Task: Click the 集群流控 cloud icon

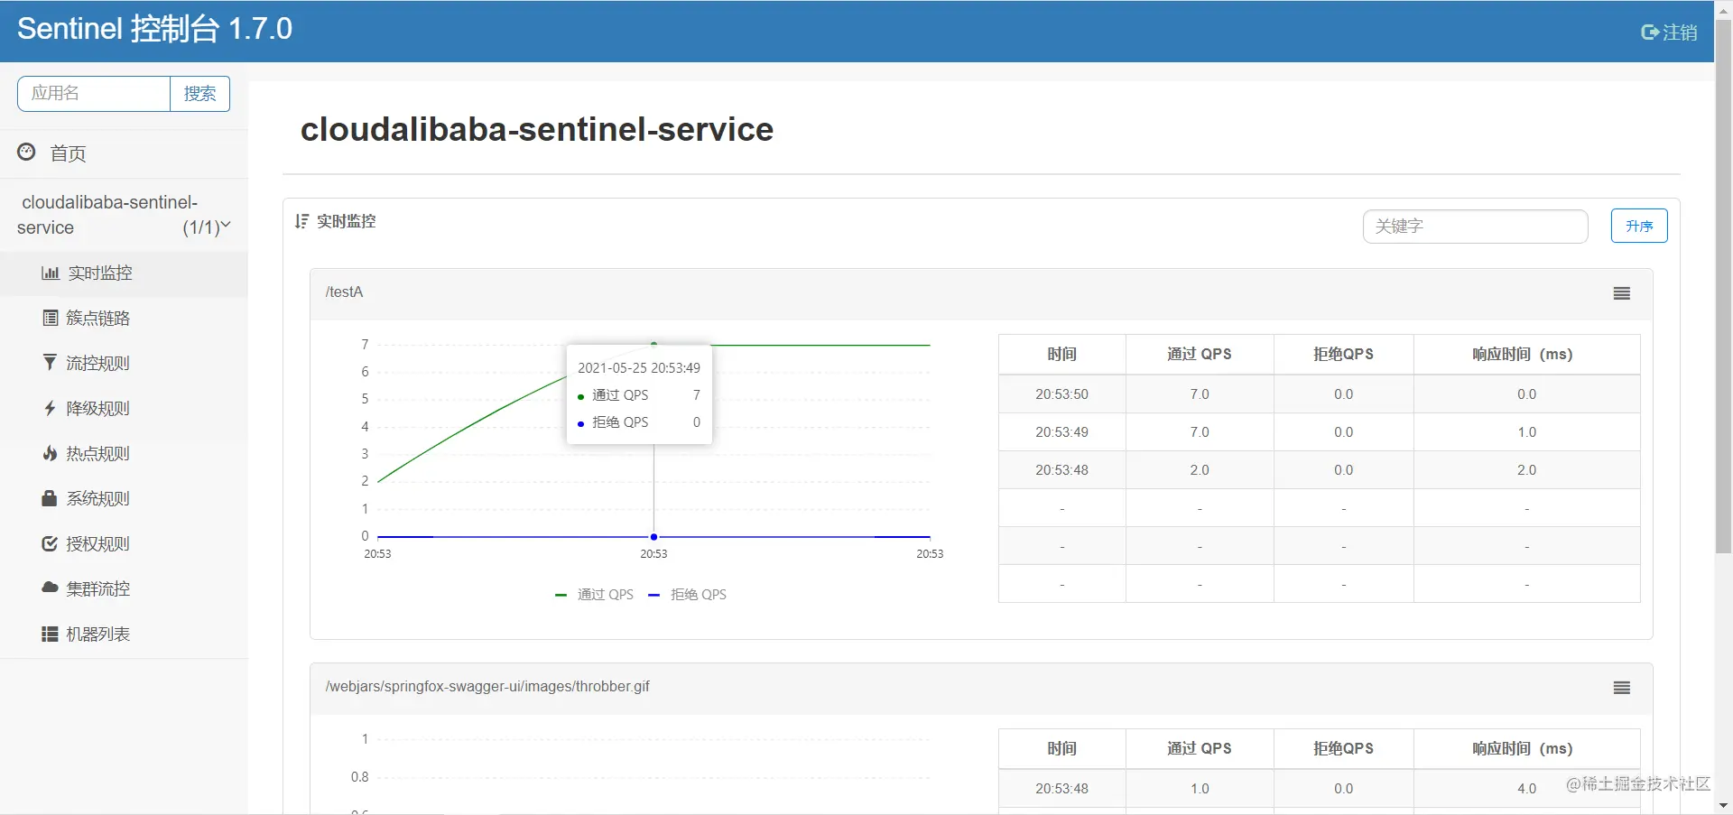Action: (x=50, y=588)
